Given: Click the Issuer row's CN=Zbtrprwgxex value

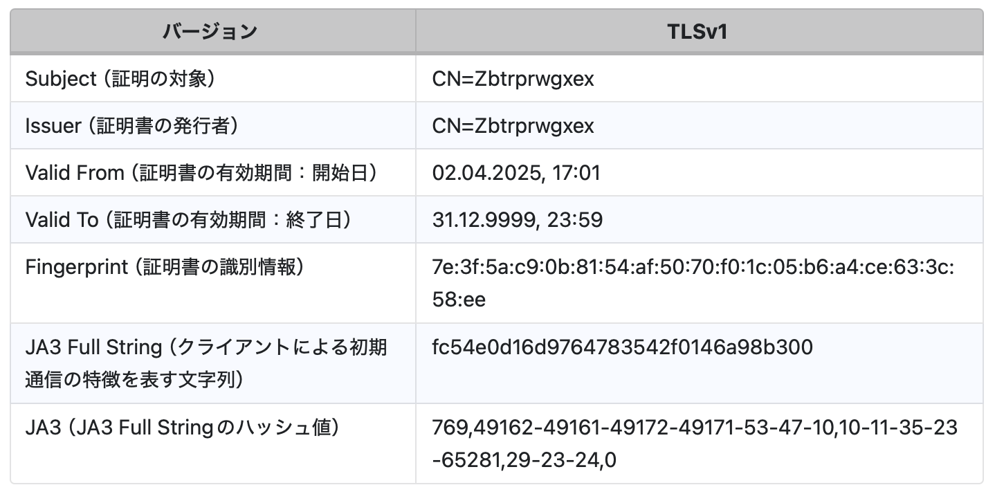Looking at the screenshot, I should coord(513,126).
